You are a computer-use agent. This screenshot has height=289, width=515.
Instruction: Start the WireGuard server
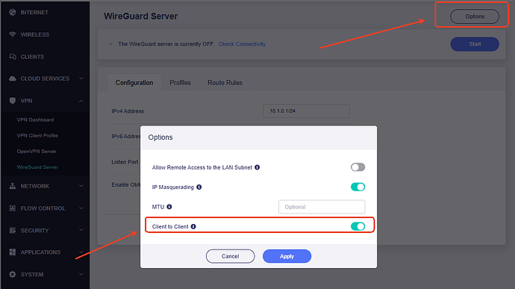pos(475,44)
